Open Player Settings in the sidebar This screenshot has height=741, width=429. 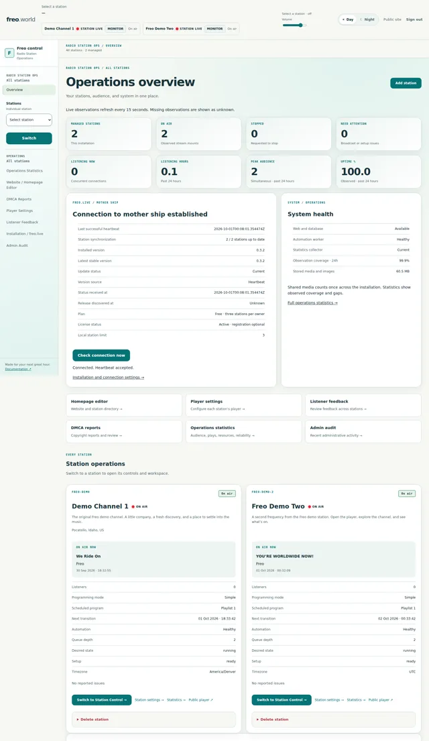(19, 211)
